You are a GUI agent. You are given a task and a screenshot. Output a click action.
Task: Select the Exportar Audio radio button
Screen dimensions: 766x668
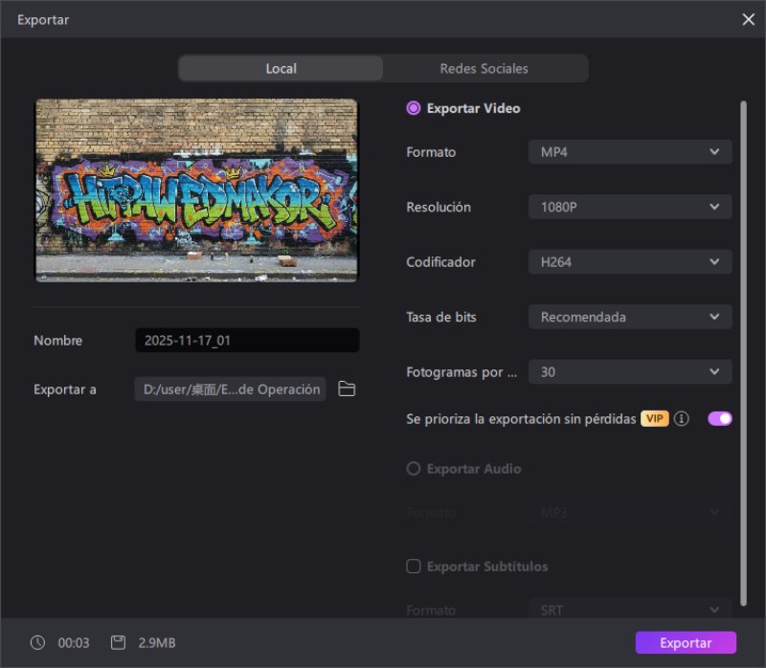point(413,468)
